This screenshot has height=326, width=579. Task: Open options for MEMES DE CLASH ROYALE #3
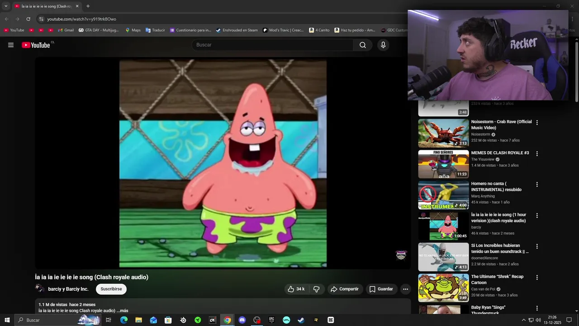click(x=537, y=154)
